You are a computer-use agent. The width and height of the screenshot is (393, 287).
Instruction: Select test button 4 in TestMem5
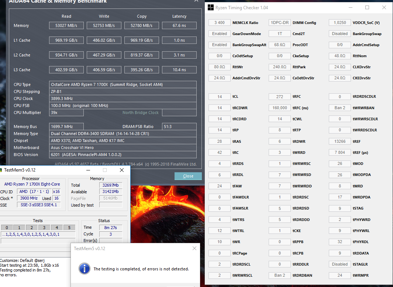click(x=57, y=228)
